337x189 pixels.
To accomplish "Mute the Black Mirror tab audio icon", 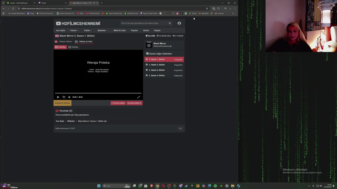I will [x=94, y=3].
